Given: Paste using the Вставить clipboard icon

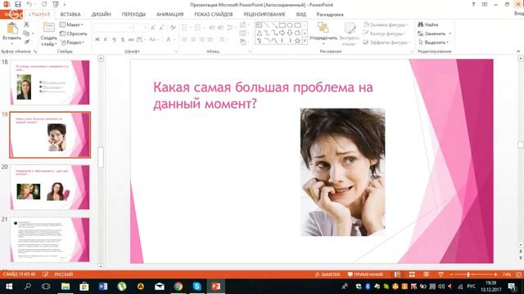Looking at the screenshot, I should pos(12,29).
